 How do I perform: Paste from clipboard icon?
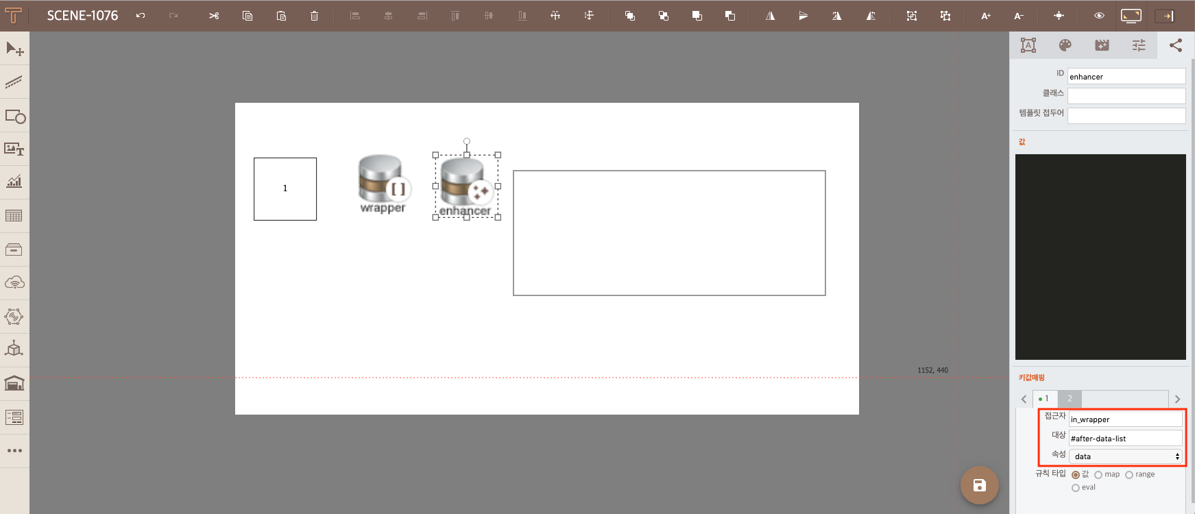[281, 16]
